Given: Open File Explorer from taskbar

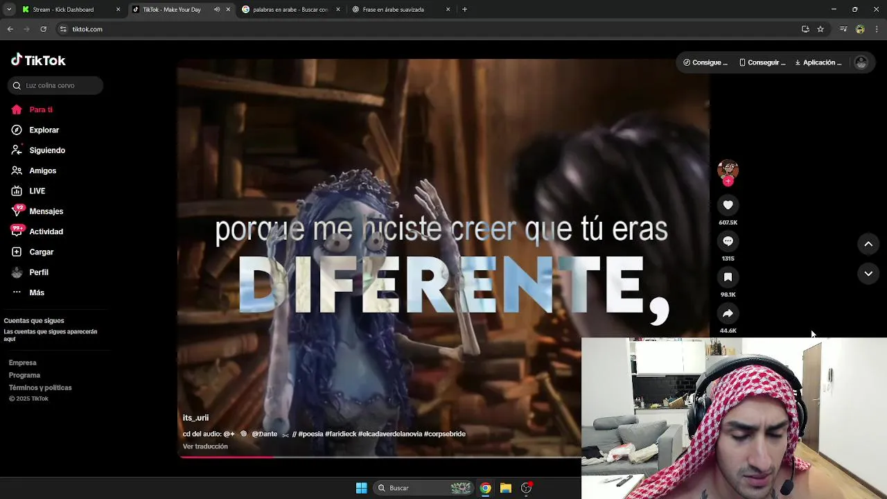Looking at the screenshot, I should (506, 488).
